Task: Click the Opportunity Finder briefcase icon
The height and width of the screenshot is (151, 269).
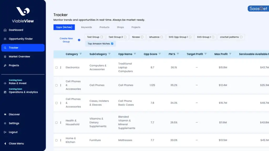Action: point(5,39)
